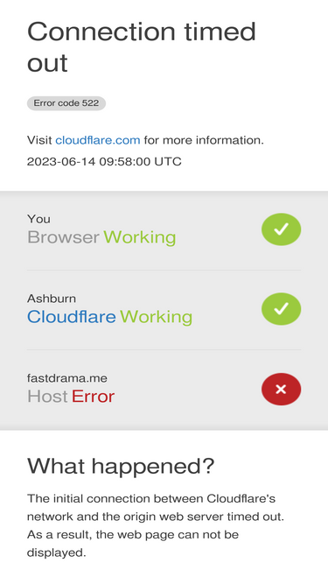
Task: Click the Error code 522 badge
Action: (66, 103)
